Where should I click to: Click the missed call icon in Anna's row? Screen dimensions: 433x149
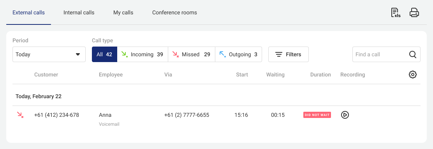coord(20,115)
